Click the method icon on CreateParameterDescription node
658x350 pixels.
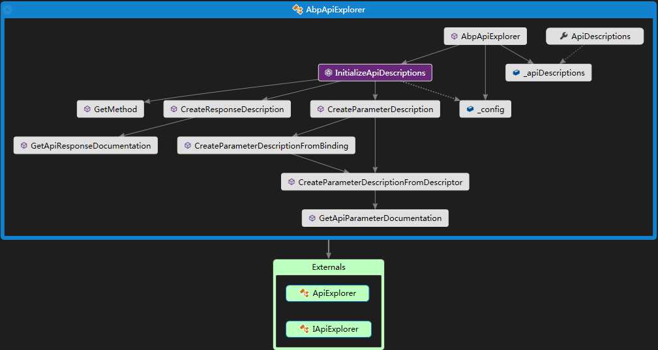(x=321, y=109)
